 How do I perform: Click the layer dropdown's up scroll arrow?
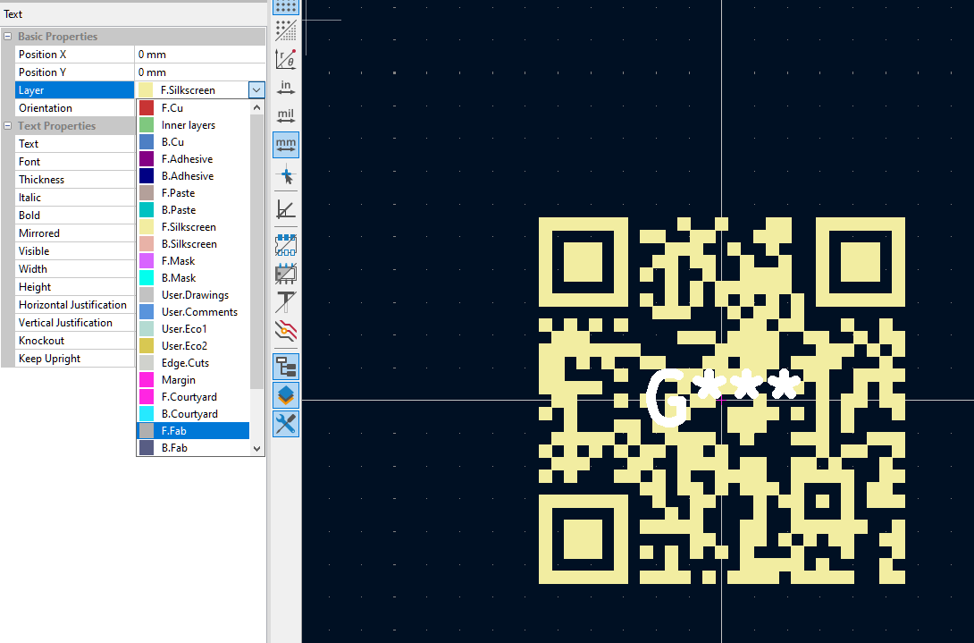256,106
